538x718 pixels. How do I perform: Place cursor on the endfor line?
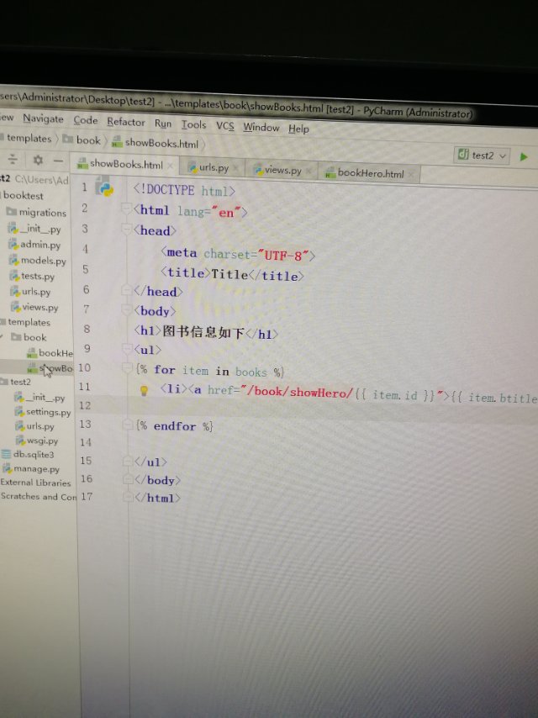[x=175, y=426]
